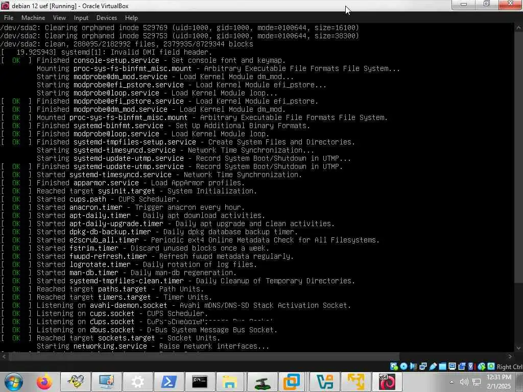This screenshot has height=392, width=523.
Task: Open the Devices menu
Action: (106, 18)
